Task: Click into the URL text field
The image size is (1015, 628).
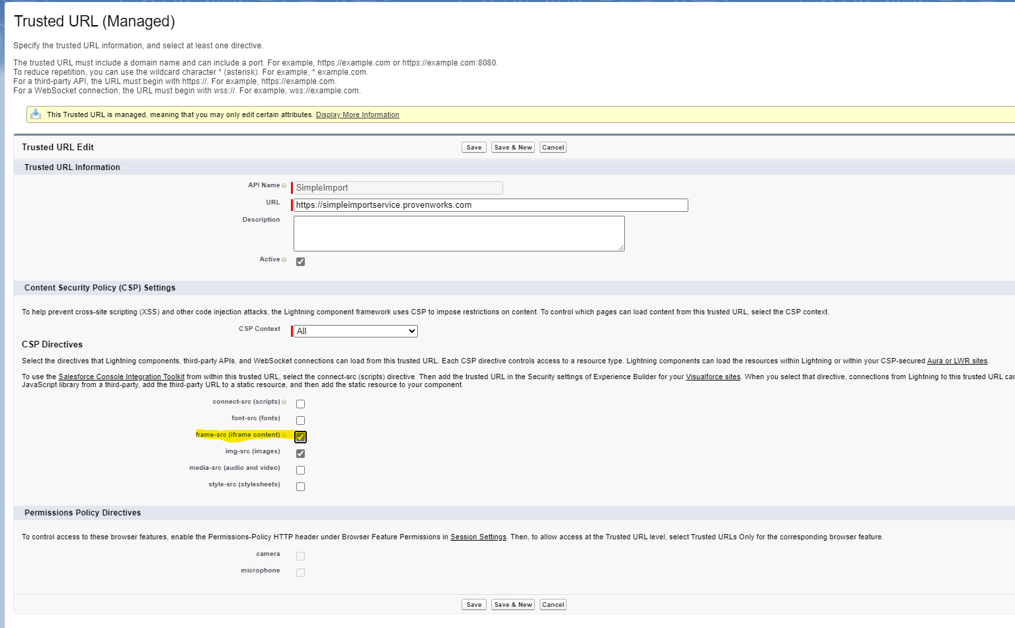Action: click(x=490, y=205)
